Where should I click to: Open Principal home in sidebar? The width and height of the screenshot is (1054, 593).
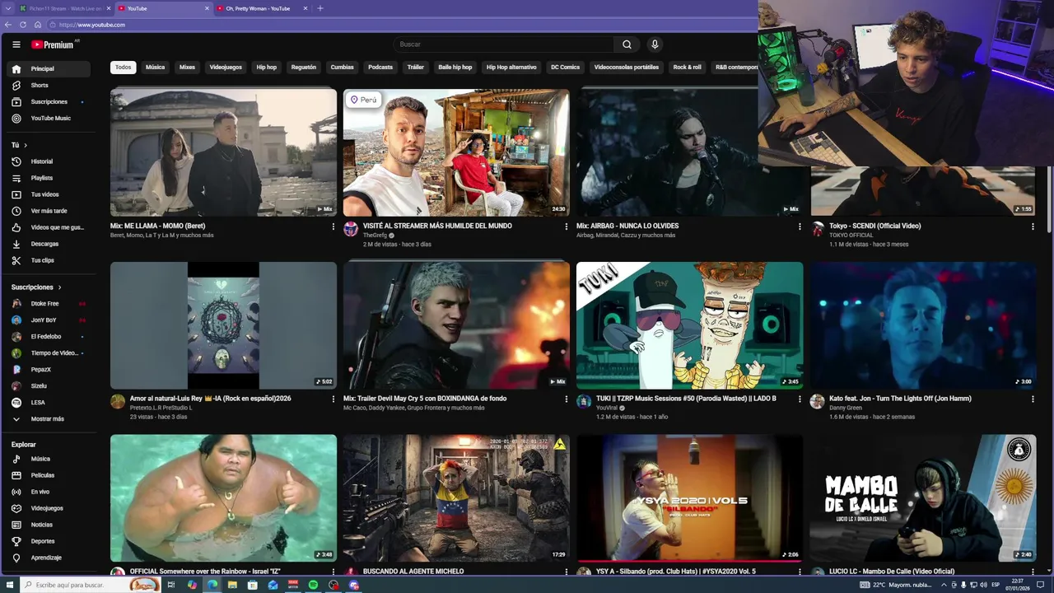click(x=49, y=69)
